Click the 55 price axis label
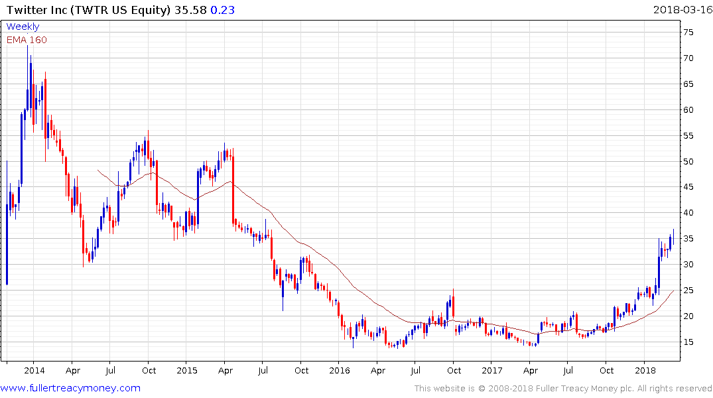Screen dimensions: 713x398 tap(688, 135)
